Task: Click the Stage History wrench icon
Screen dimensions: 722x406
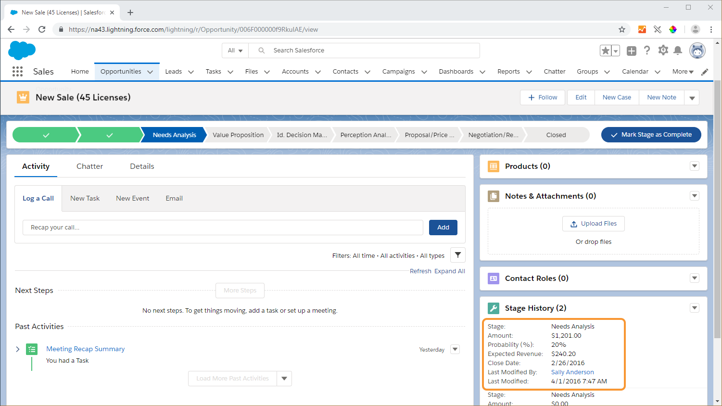Action: click(494, 308)
